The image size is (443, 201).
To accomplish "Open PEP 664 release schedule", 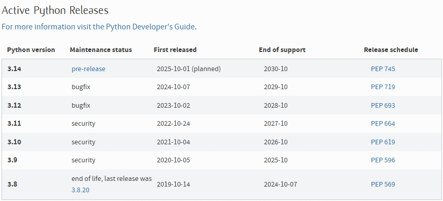I will 383,124.
